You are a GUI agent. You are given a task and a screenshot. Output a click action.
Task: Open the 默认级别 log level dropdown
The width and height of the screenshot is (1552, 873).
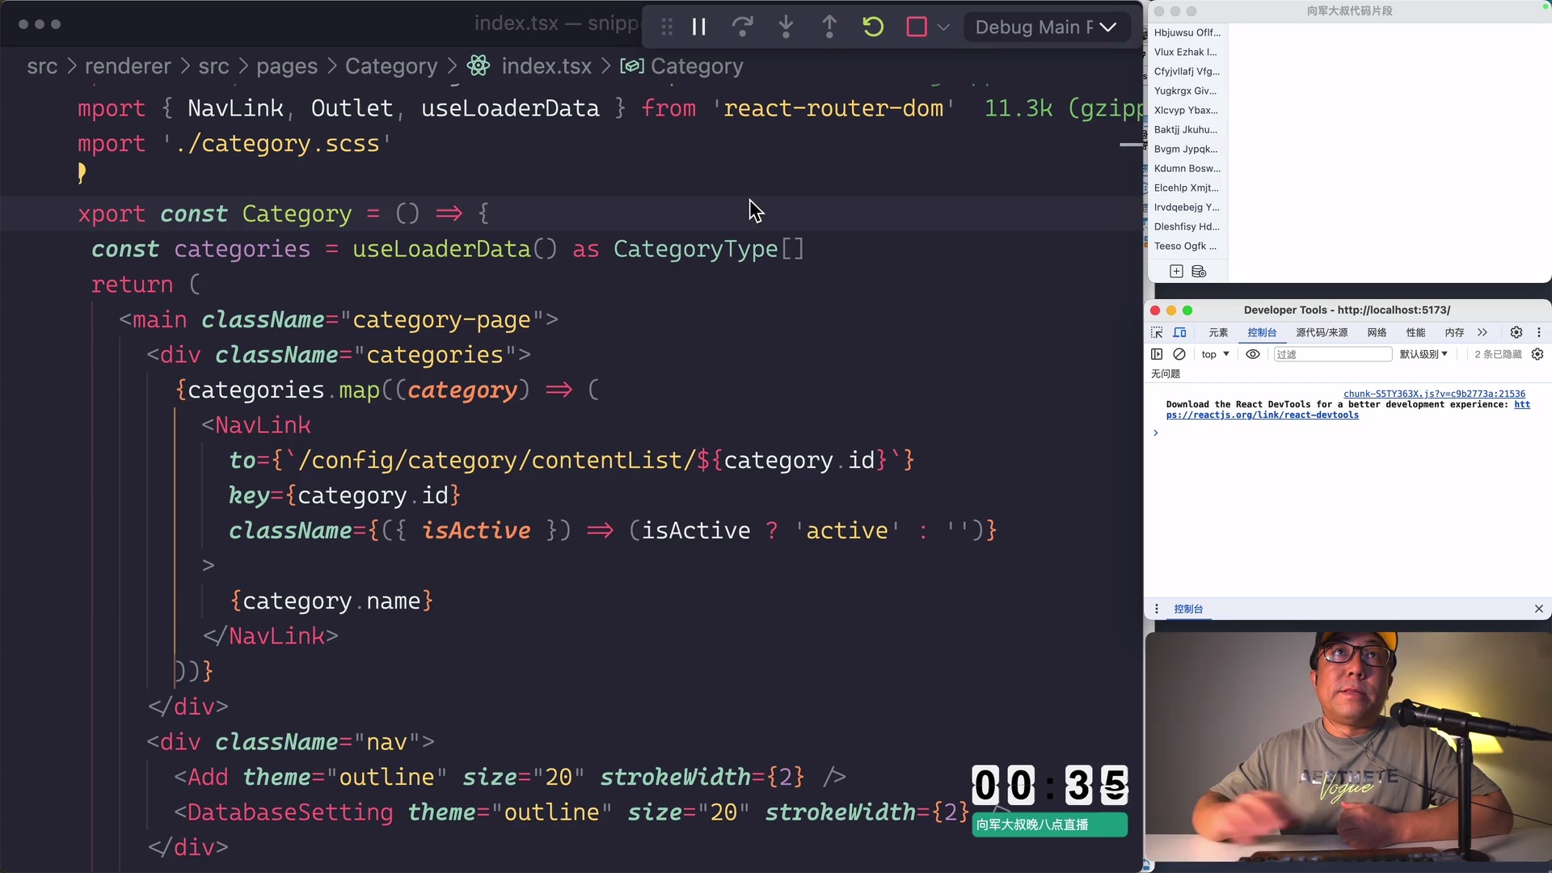1423,354
